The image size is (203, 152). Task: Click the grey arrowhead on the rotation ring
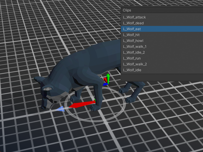coord(106,123)
